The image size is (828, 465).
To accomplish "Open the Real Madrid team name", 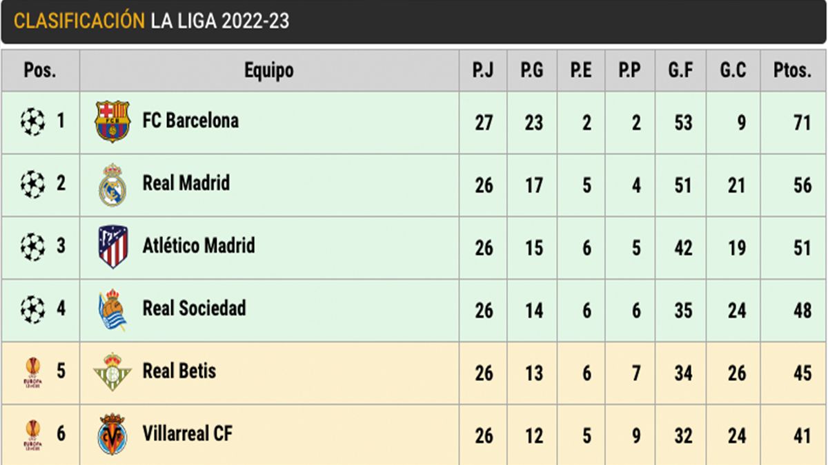I will [186, 183].
